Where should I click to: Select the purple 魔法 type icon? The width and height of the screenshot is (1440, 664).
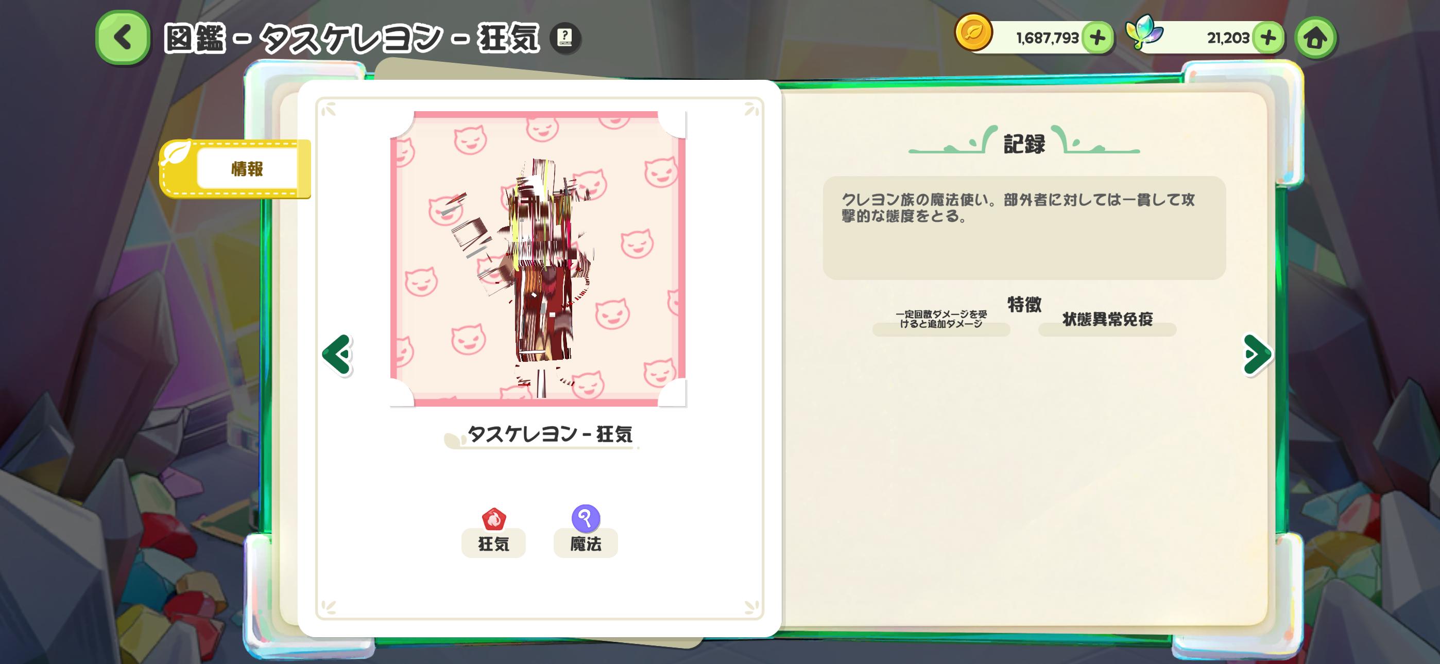[x=586, y=518]
